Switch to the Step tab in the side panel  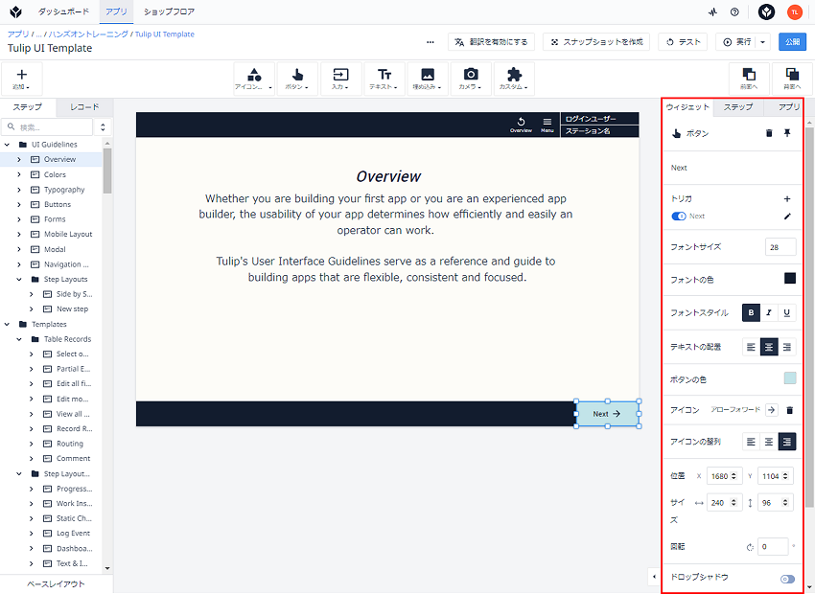[x=738, y=107]
